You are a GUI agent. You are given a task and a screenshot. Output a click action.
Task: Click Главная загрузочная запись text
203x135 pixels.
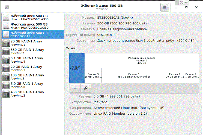coord(122,29)
